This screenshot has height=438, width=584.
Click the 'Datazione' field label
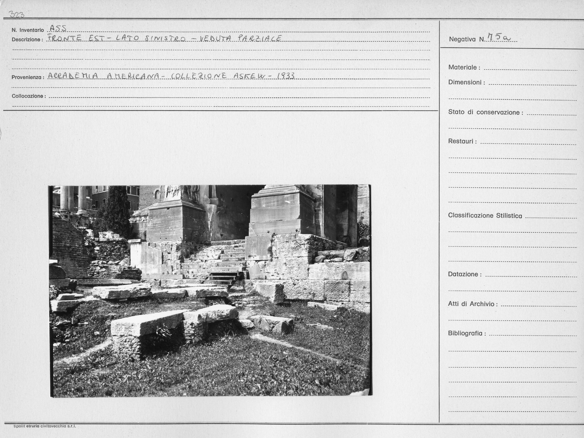pyautogui.click(x=465, y=274)
